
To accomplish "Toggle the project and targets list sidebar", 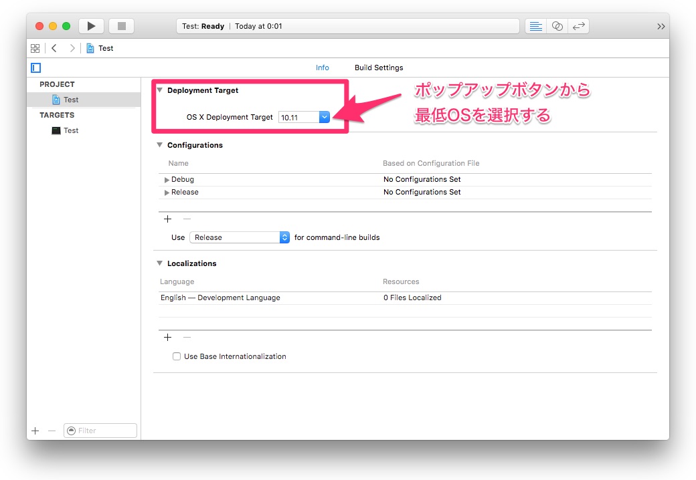I will coord(36,68).
